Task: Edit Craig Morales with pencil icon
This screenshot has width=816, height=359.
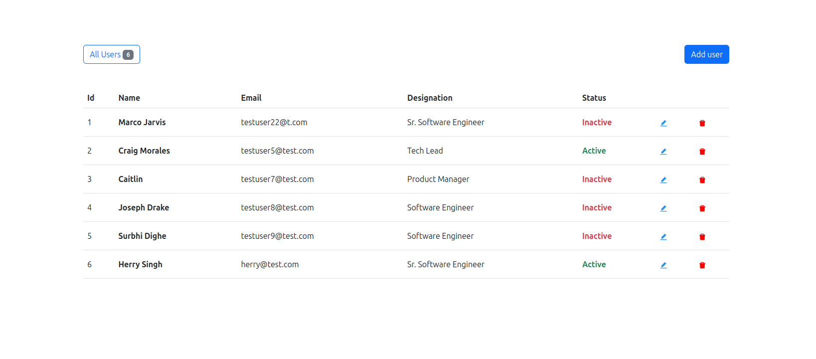Action: point(663,152)
